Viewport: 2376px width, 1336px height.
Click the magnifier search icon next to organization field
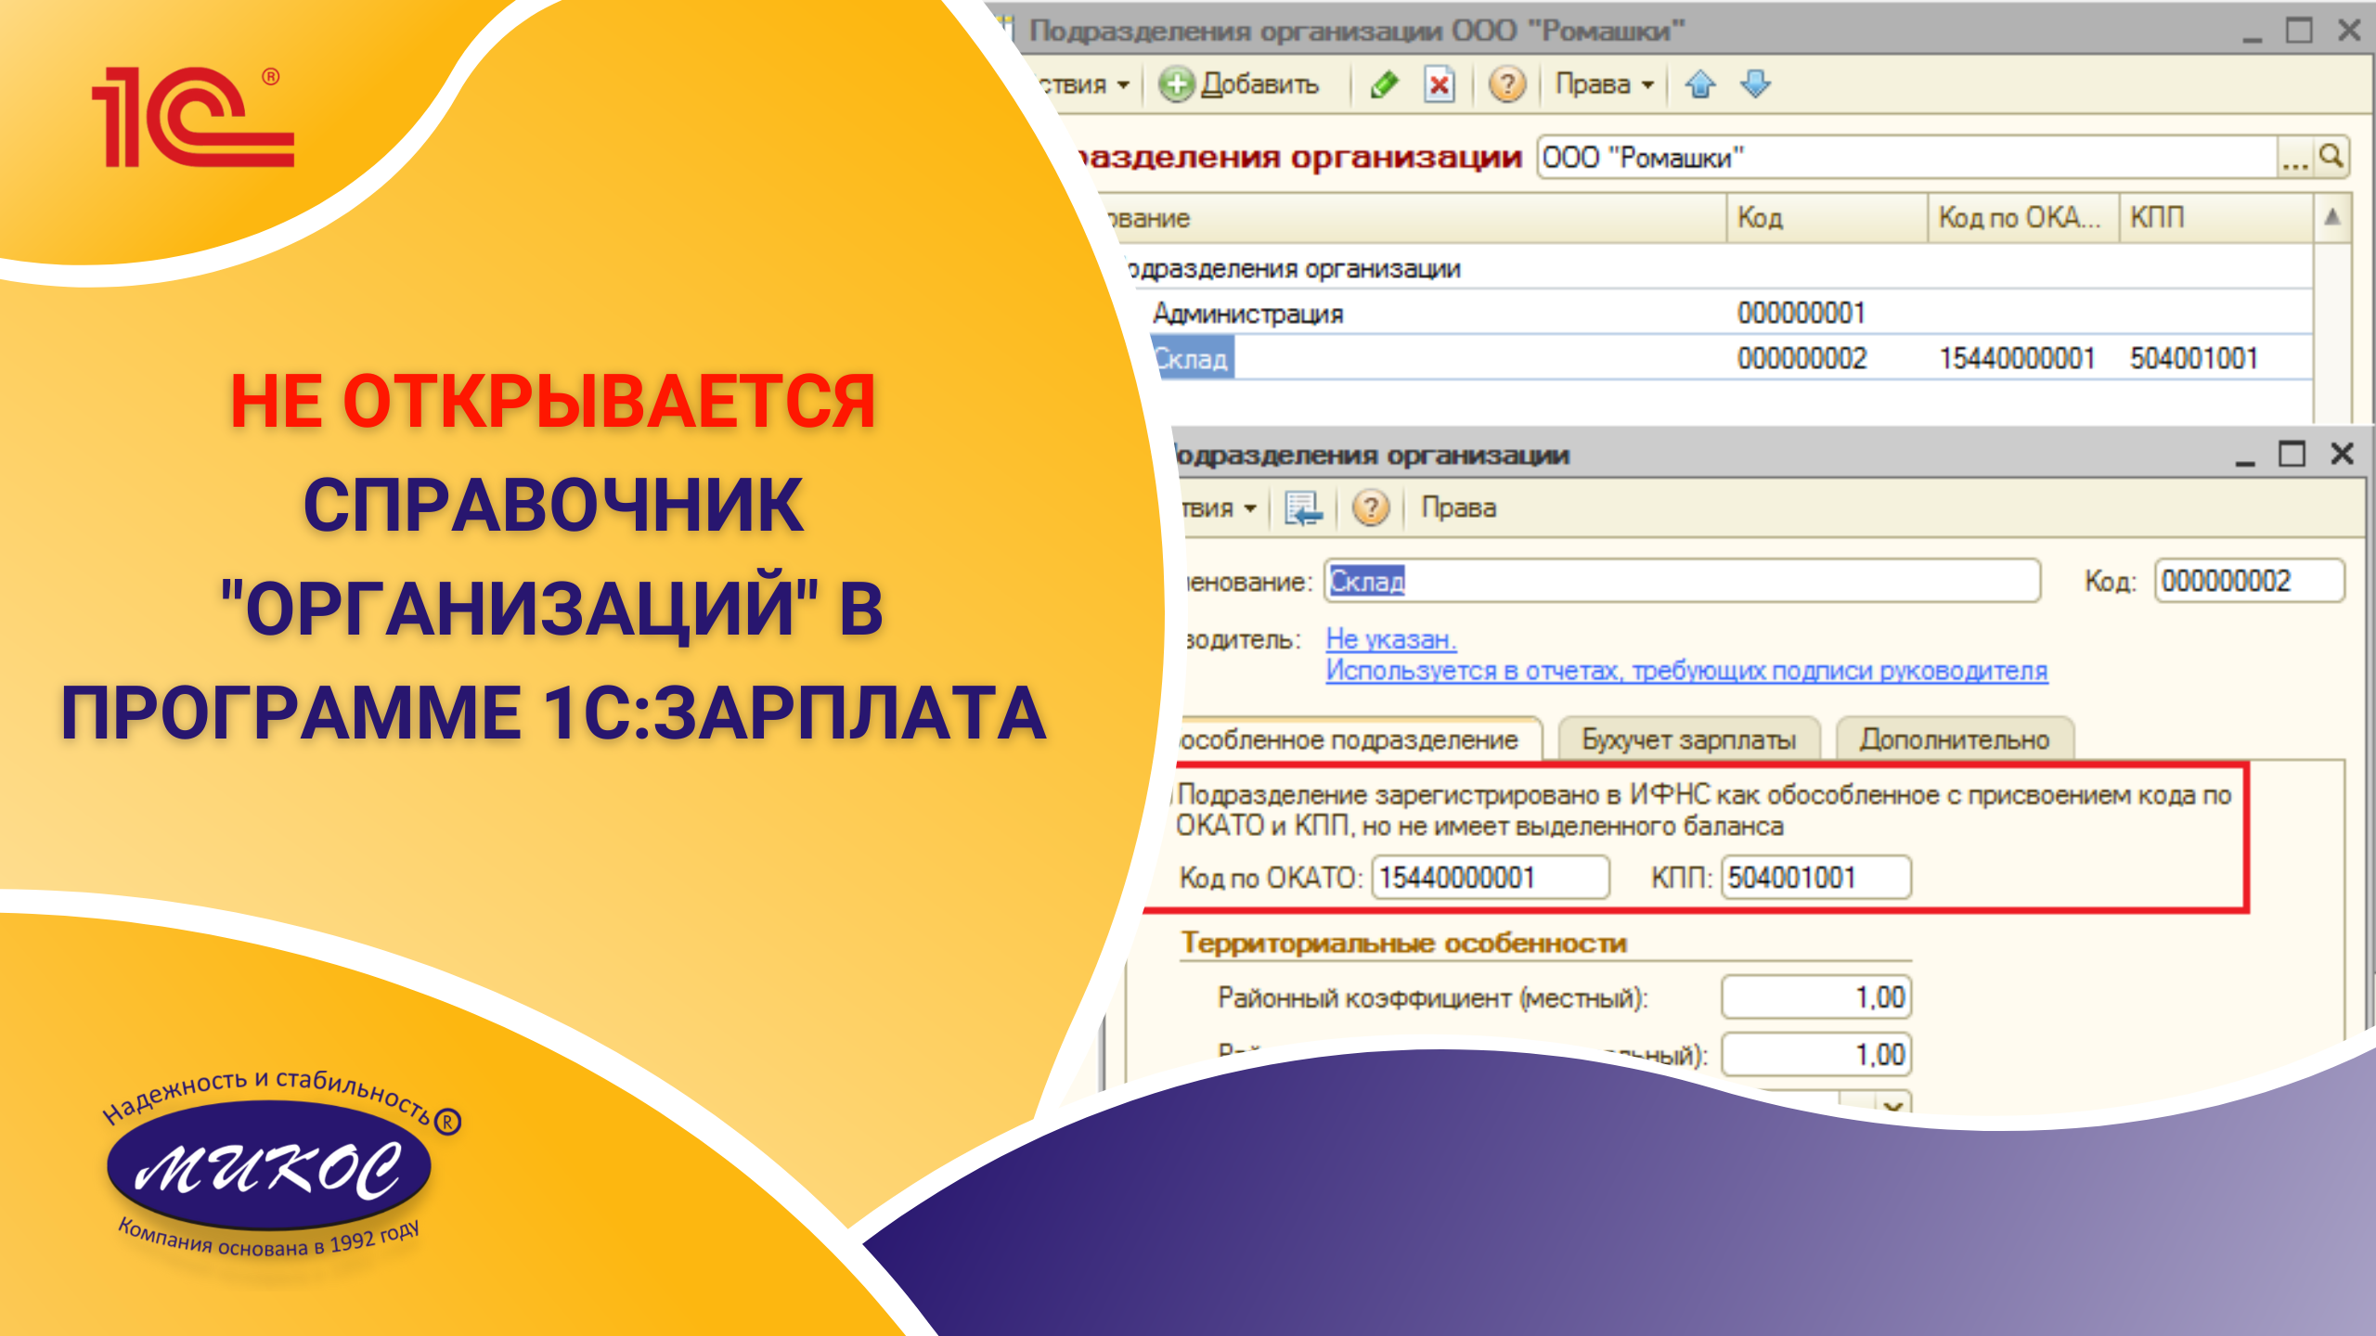click(2331, 158)
